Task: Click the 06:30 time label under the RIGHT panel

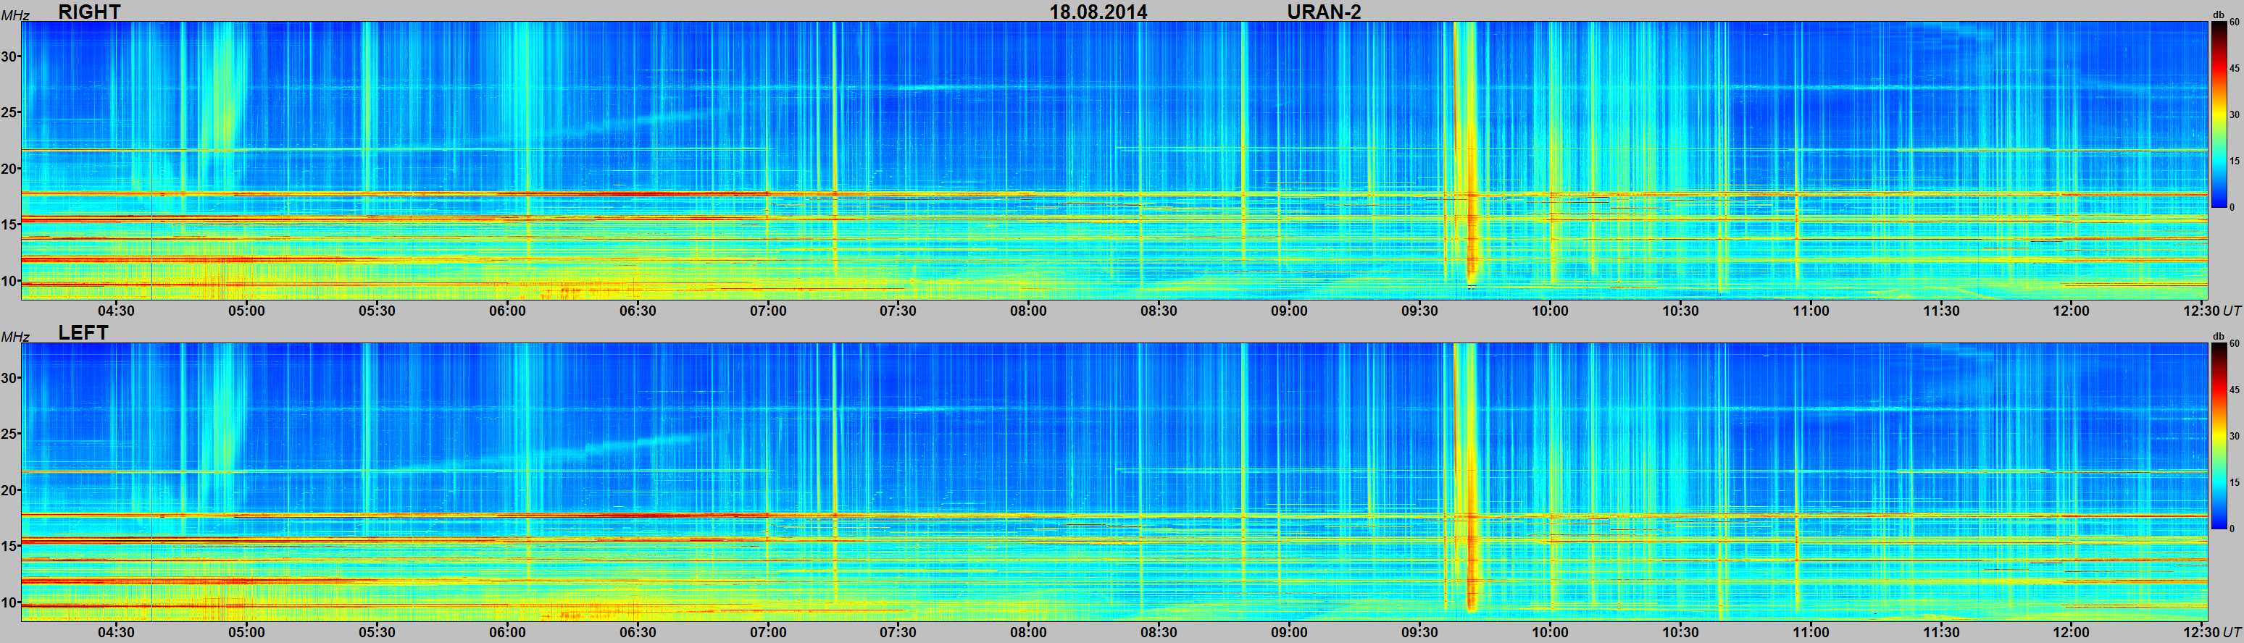Action: coord(638,311)
